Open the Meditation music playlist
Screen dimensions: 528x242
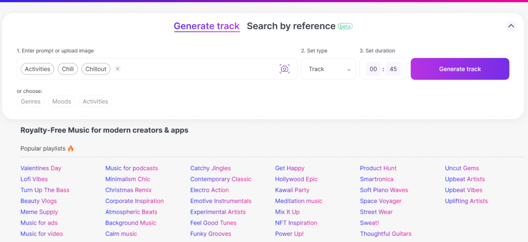(x=299, y=201)
